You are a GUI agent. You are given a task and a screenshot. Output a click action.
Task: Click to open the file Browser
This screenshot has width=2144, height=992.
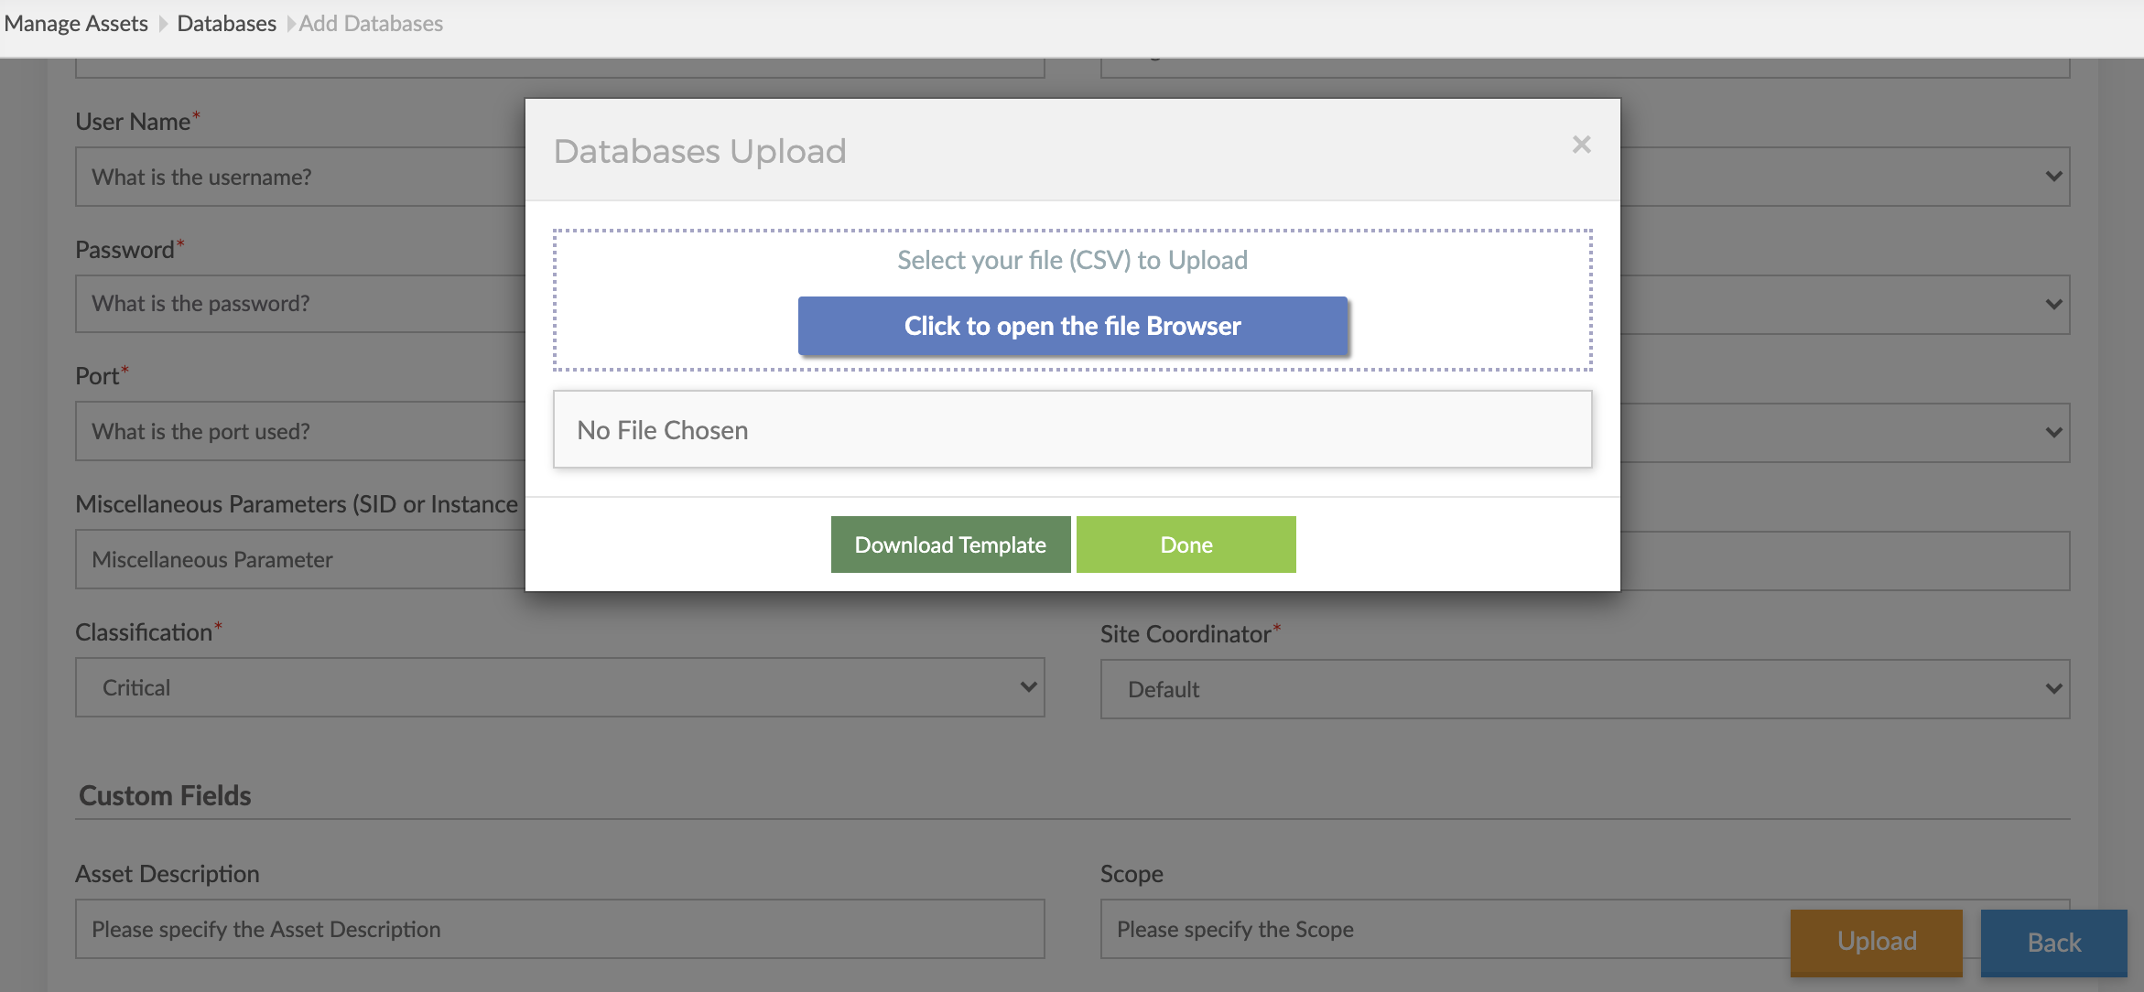click(1072, 325)
